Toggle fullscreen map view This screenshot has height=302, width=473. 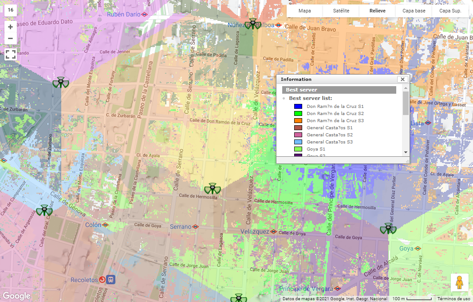11,54
